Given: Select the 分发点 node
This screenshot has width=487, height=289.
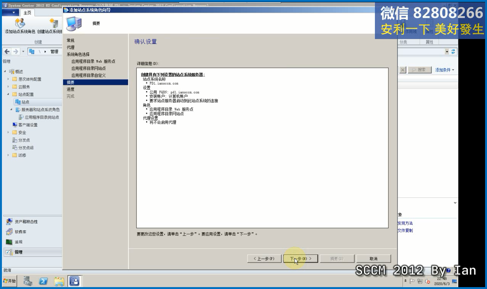Looking at the screenshot, I should tap(21, 140).
